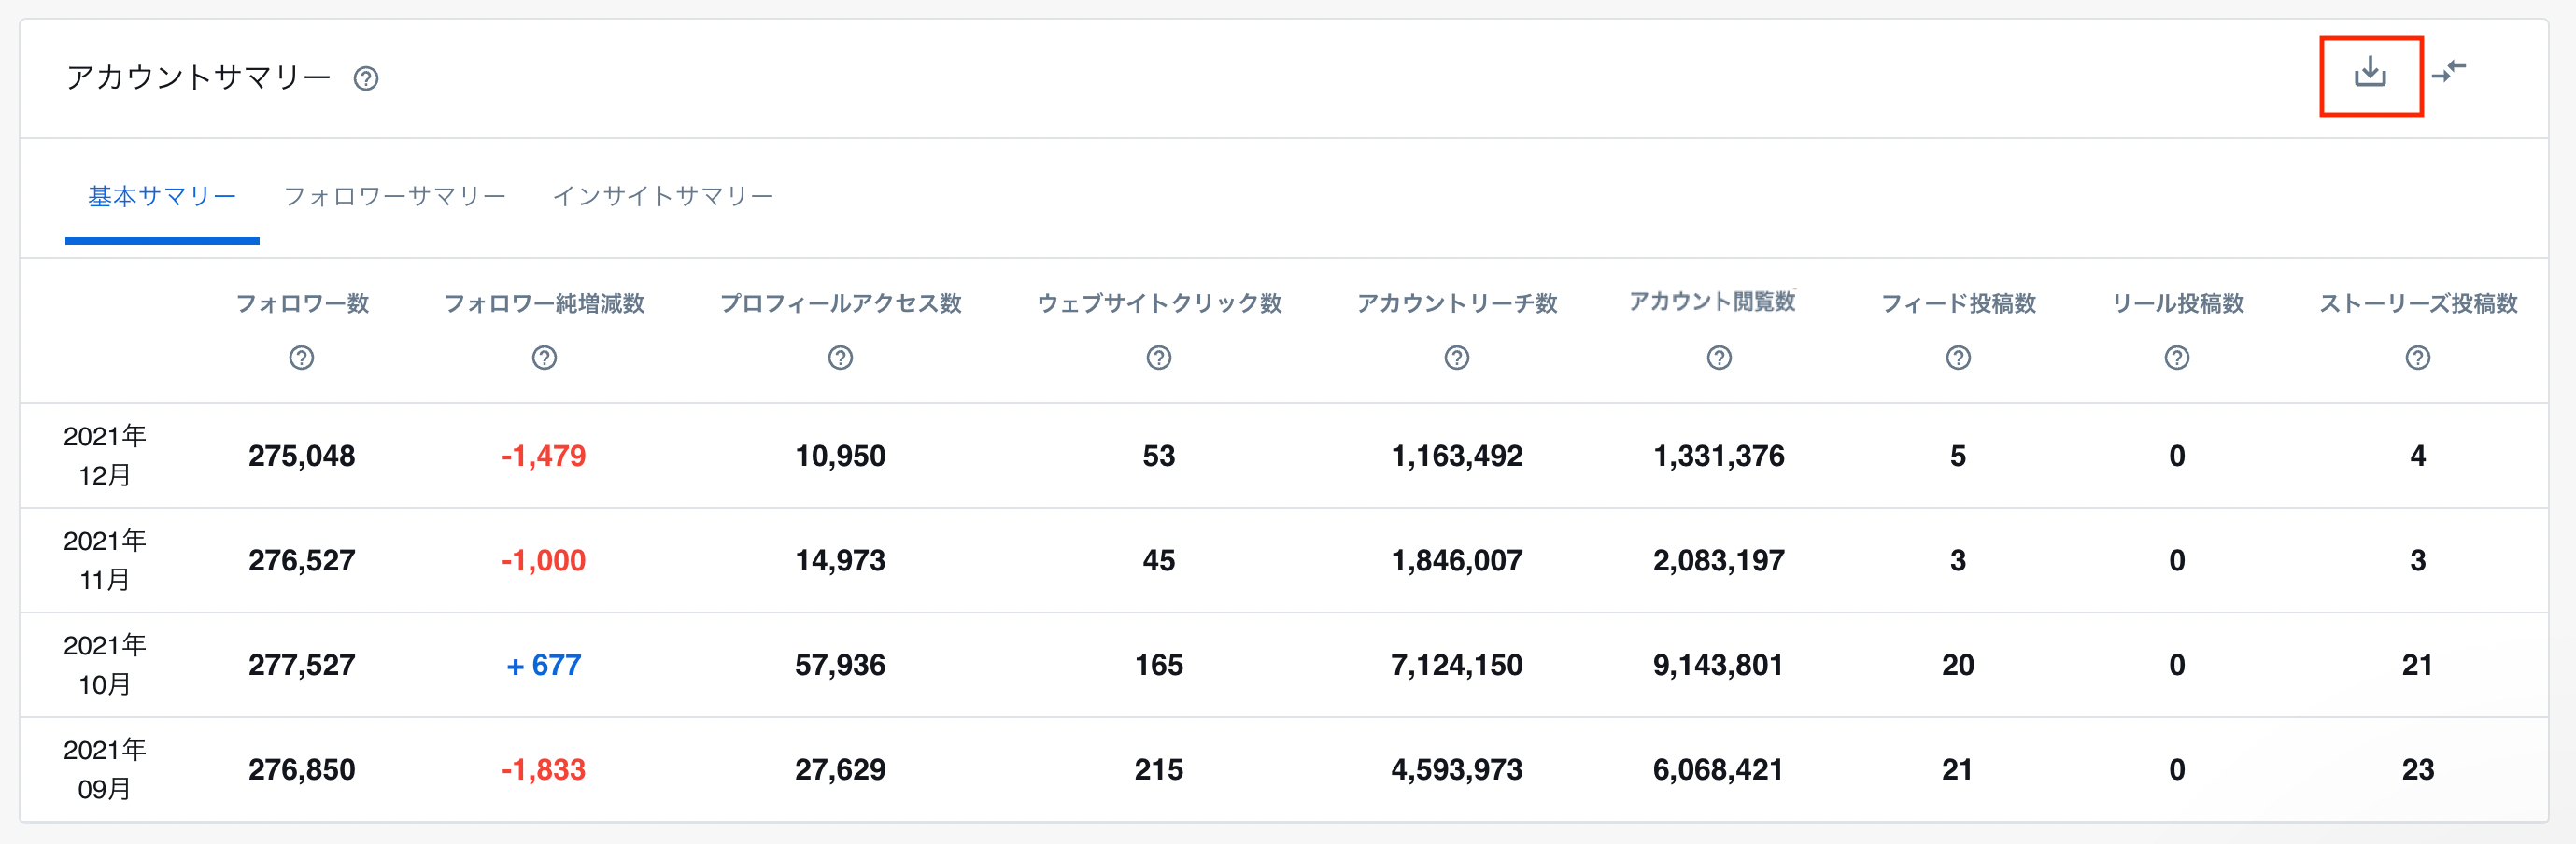Image resolution: width=2576 pixels, height=844 pixels.
Task: Open help icon under リール投稿数
Action: point(2176,358)
